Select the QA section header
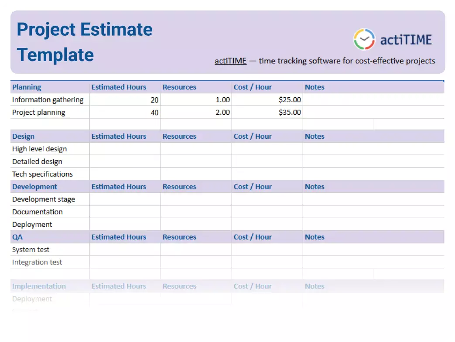The image size is (455, 342). point(17,237)
